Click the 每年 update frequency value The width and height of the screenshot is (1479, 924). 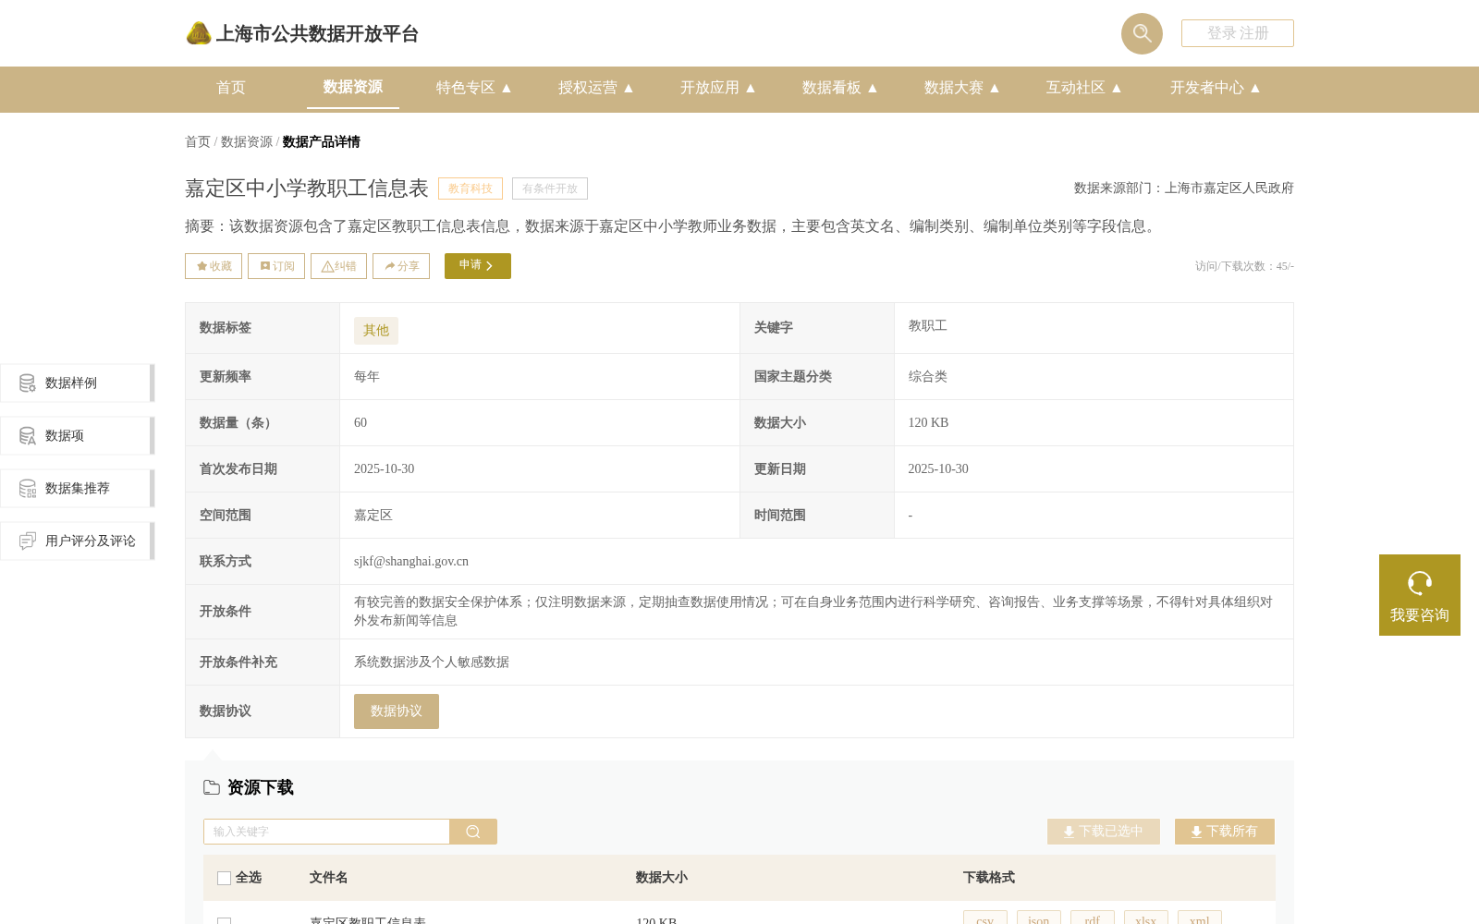click(x=367, y=377)
